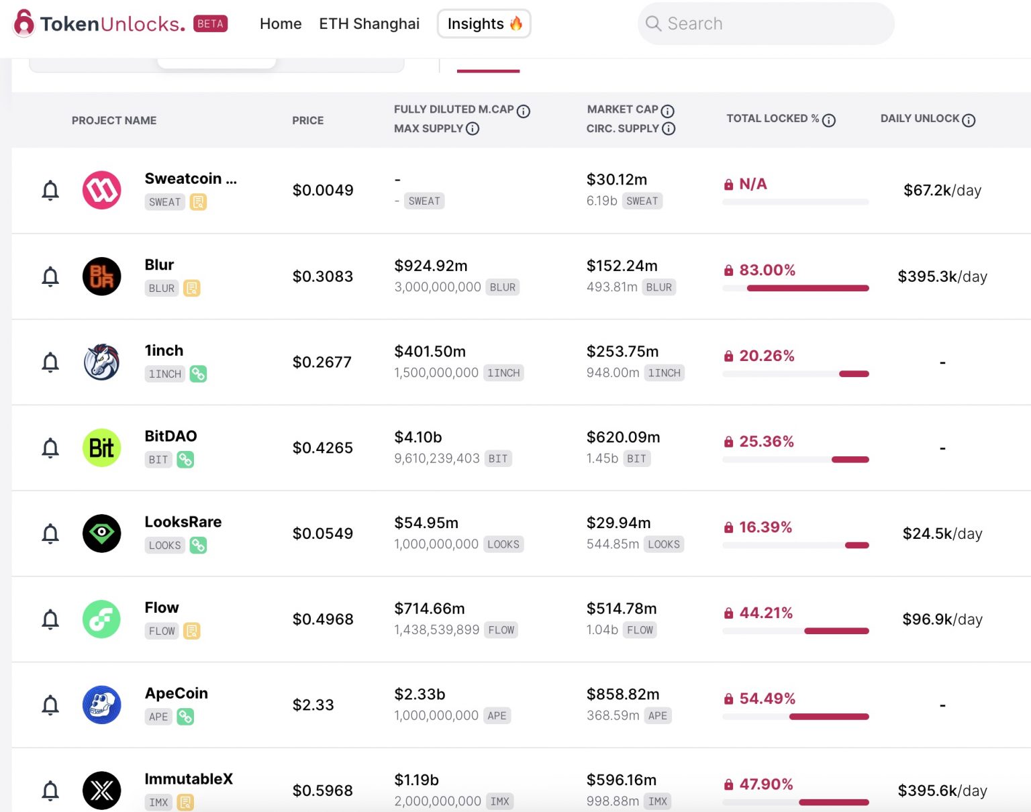Focus the Search field
This screenshot has width=1031, height=812.
click(x=766, y=23)
